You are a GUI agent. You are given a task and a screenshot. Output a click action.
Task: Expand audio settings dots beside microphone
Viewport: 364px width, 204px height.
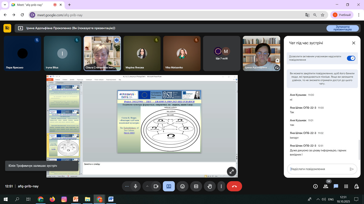[127, 186]
